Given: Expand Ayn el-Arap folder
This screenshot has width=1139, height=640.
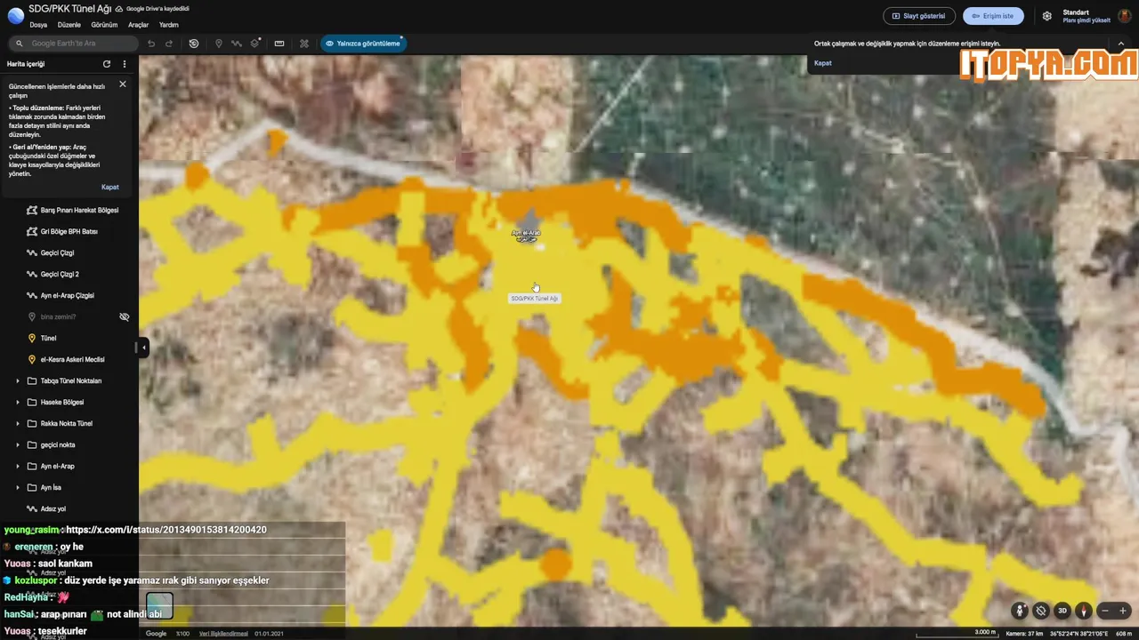Looking at the screenshot, I should (x=18, y=466).
